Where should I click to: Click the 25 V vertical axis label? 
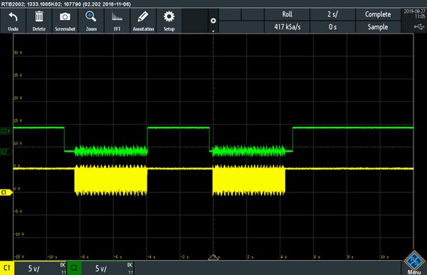[18, 76]
